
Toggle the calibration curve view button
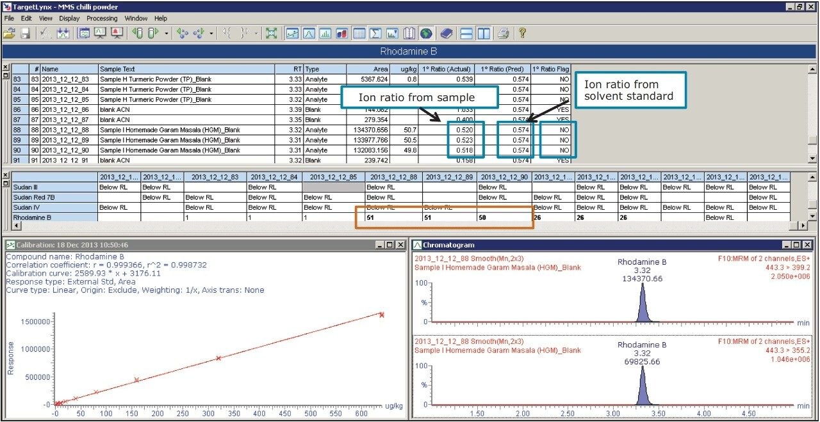[x=293, y=33]
